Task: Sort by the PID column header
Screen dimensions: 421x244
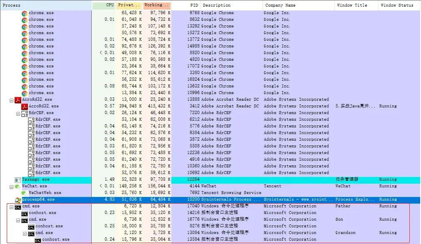Action: click(186, 5)
